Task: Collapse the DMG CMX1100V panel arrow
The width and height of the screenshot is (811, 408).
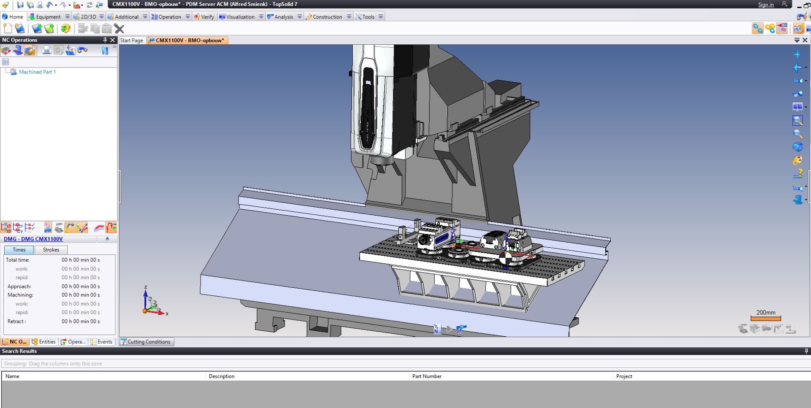Action: [x=107, y=239]
